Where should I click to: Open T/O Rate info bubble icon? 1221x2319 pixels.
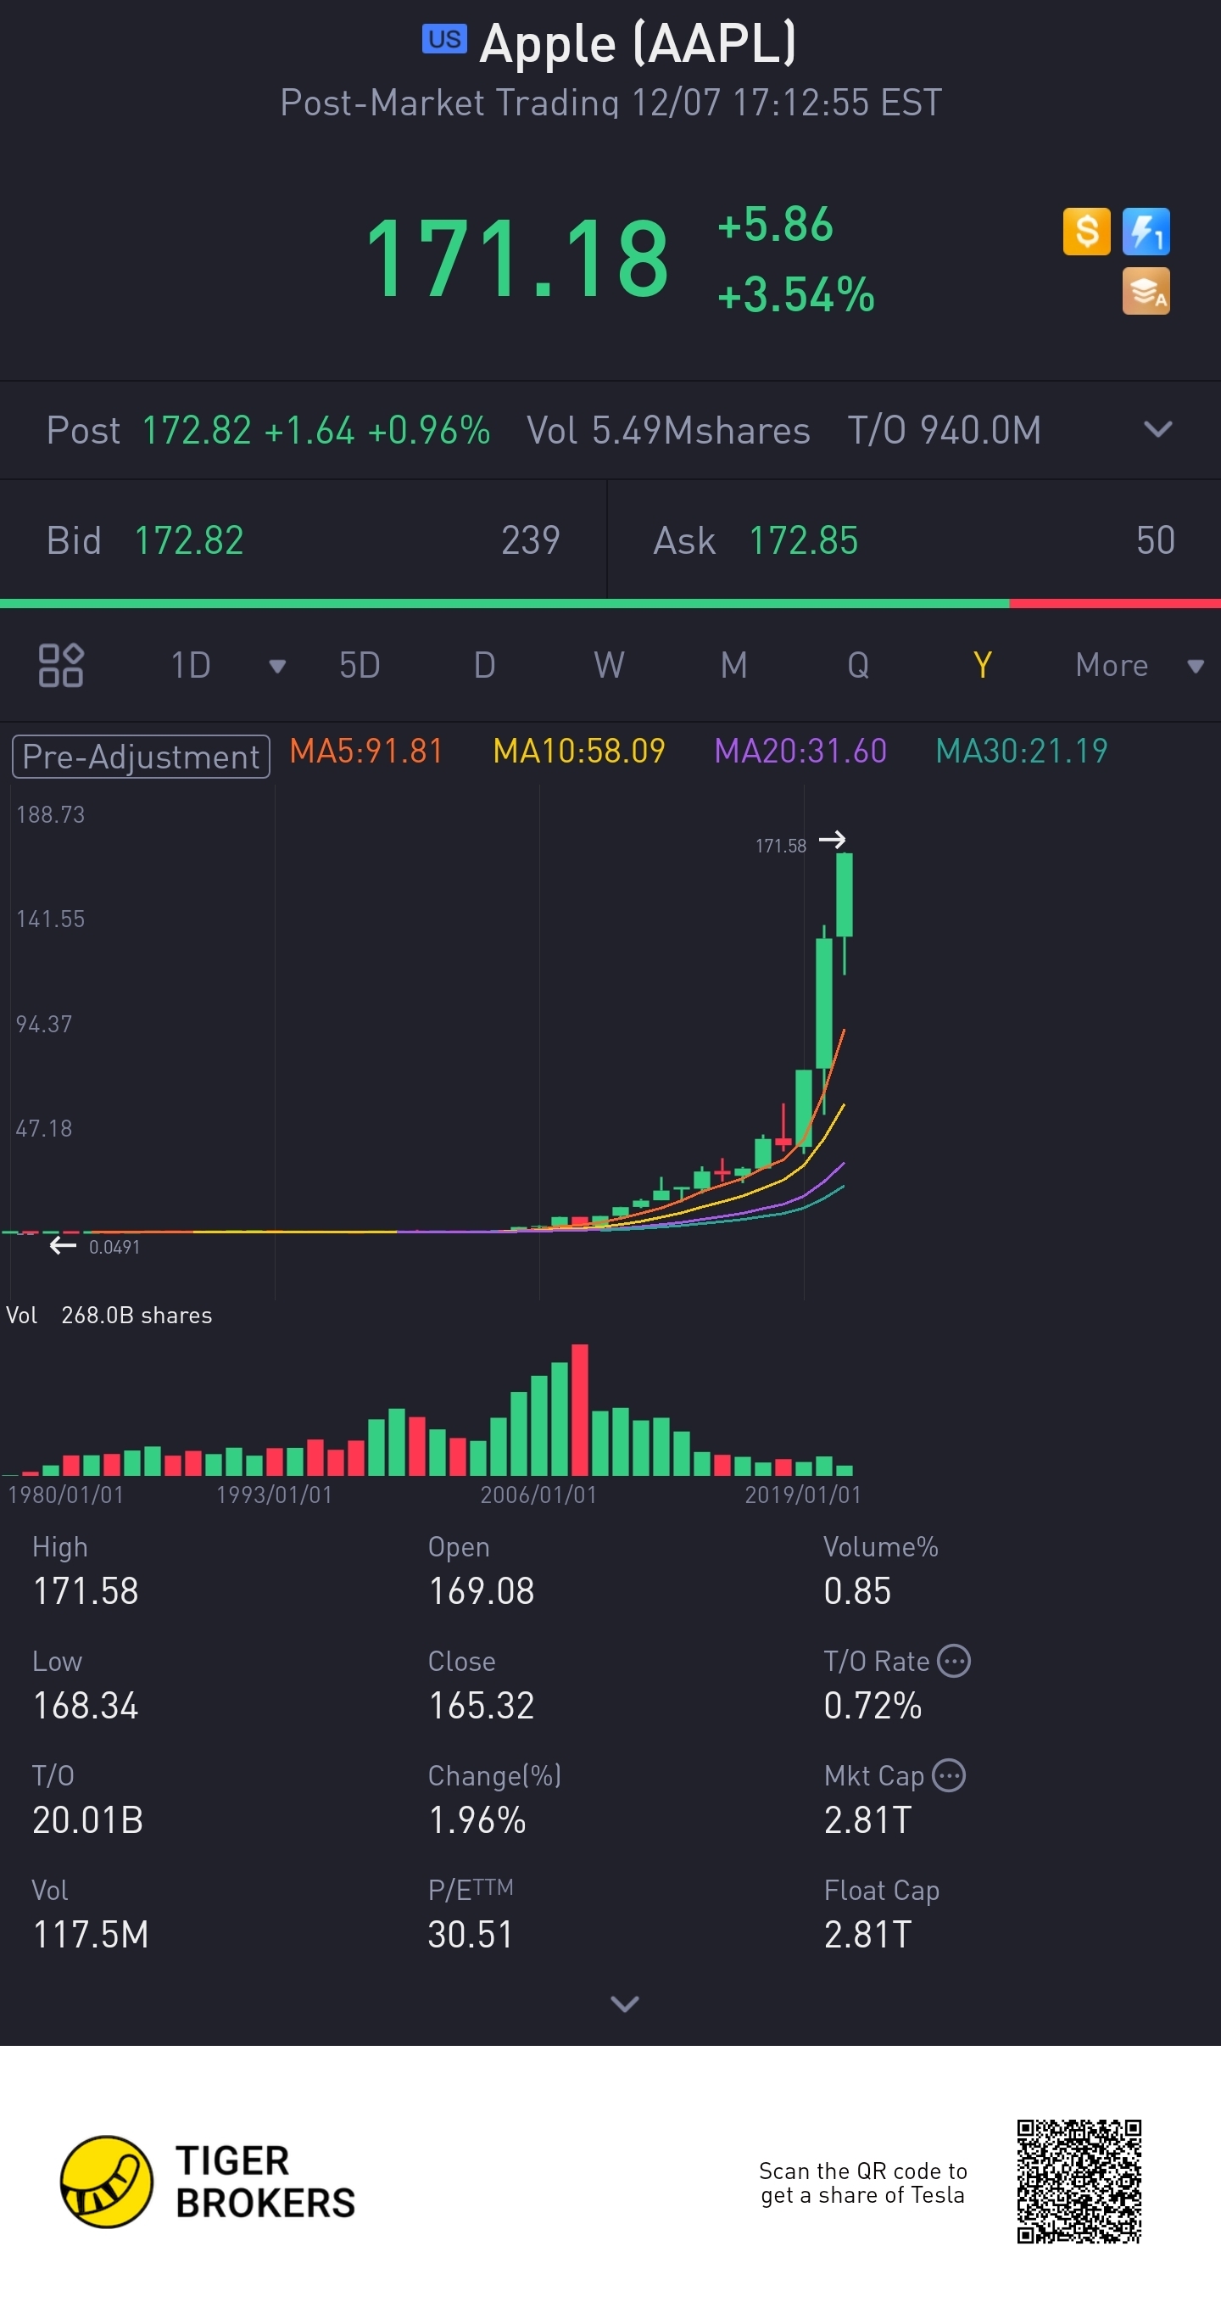point(954,1660)
